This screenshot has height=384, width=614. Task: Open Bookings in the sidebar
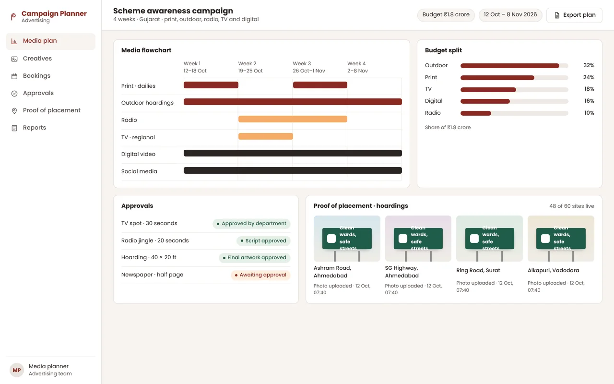click(x=50, y=76)
